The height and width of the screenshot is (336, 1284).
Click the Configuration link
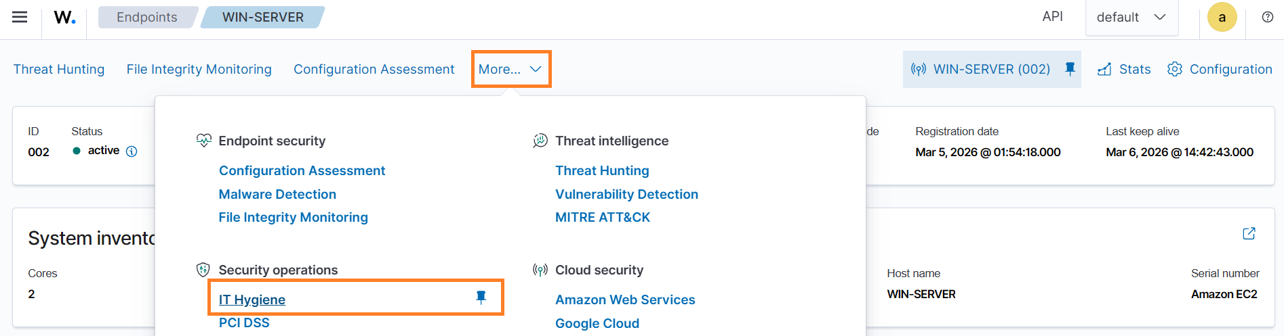[x=1230, y=69]
